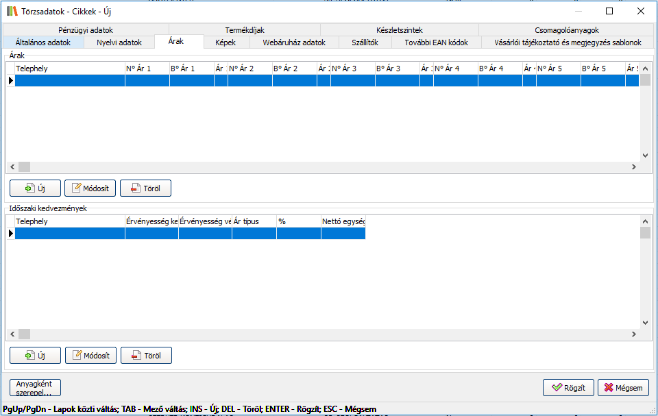
Task: Add new entry in Időszaki kedvezmények section
Action: [36, 356]
